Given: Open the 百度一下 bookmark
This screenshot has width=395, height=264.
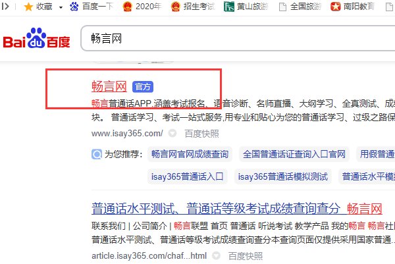Looking at the screenshot, I should click(x=92, y=7).
